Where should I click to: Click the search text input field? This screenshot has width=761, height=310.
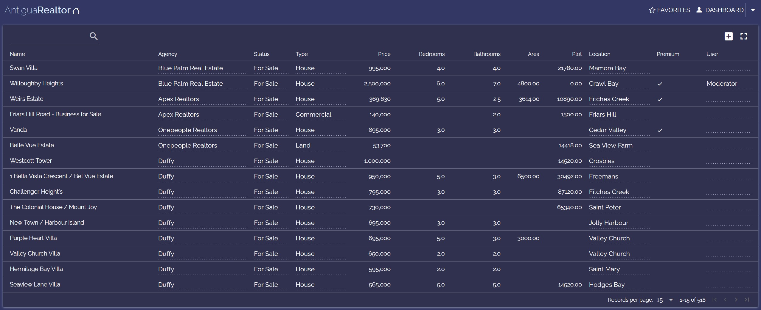[48, 37]
